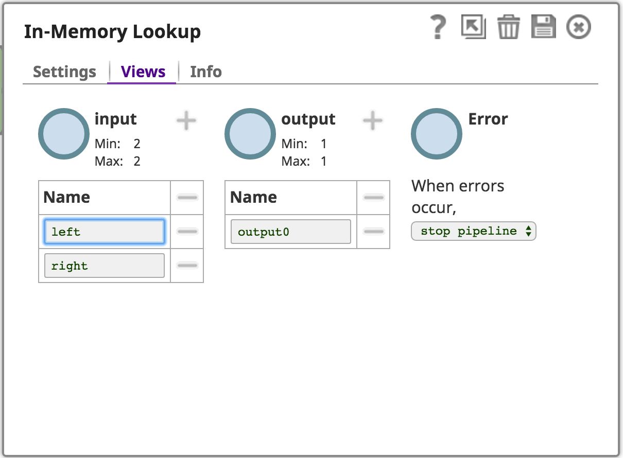Select the Views tab
623x458 pixels.
point(142,72)
